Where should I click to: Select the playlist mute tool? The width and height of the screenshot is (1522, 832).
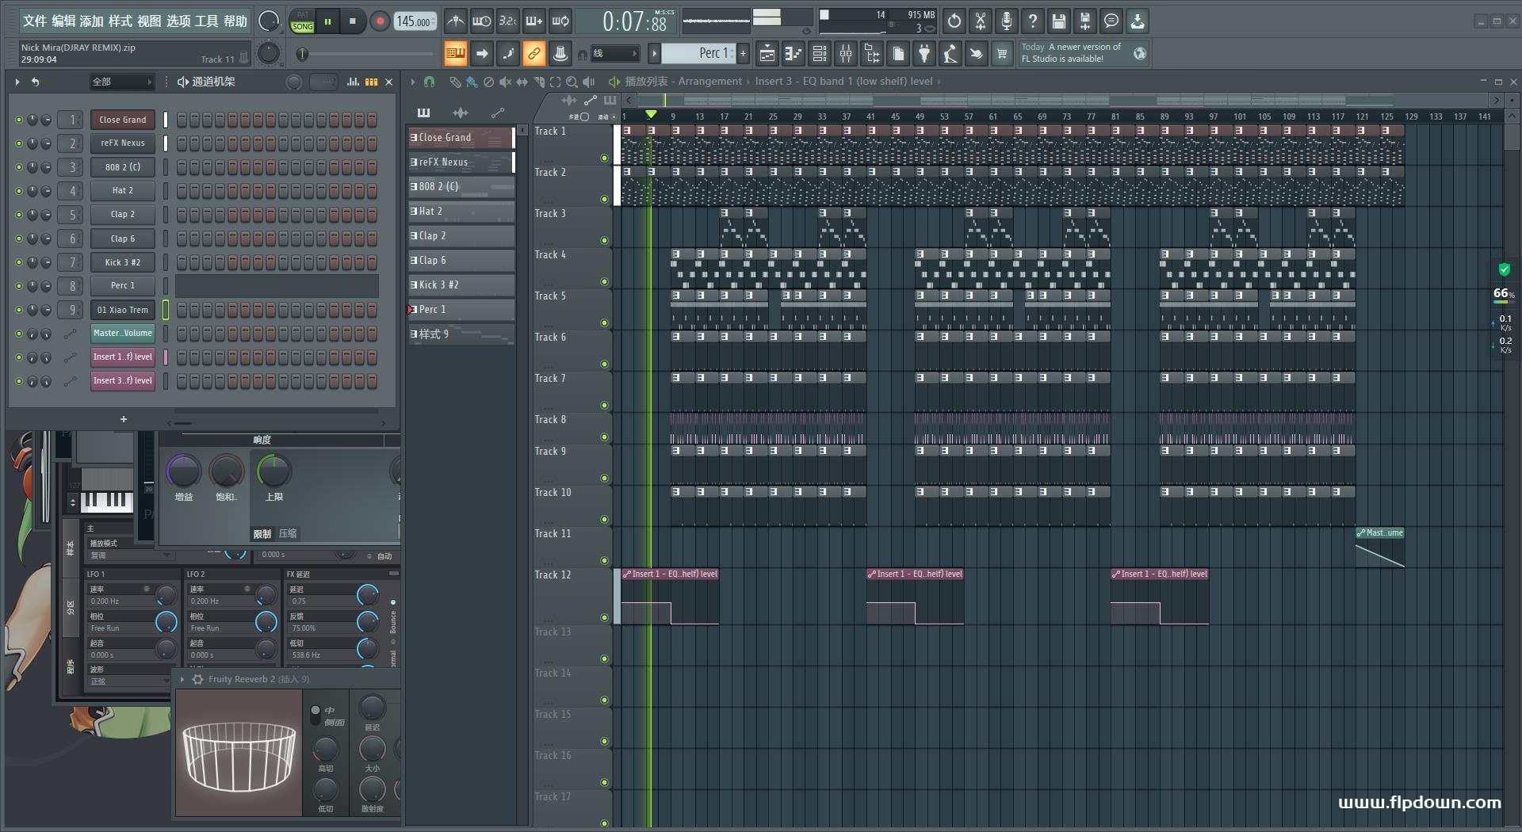point(505,82)
